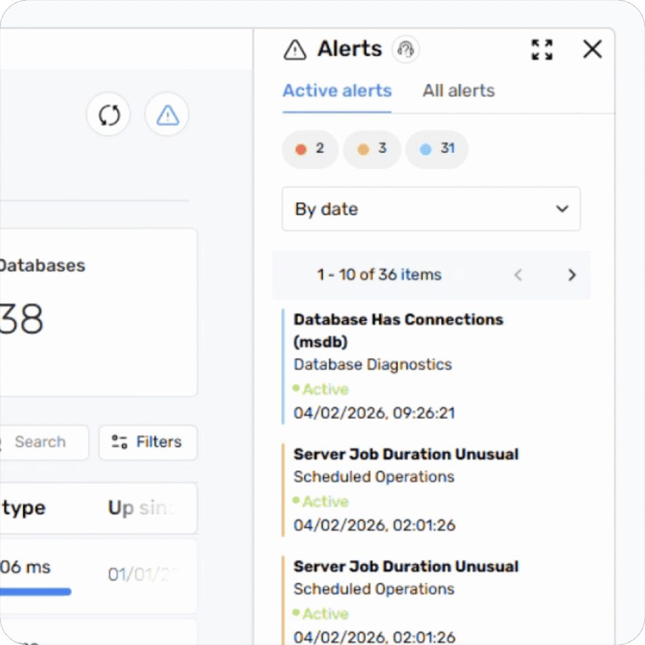Click the timestamp 04/02/2026, 09:26:21
Image resolution: width=645 pixels, height=645 pixels.
click(374, 413)
